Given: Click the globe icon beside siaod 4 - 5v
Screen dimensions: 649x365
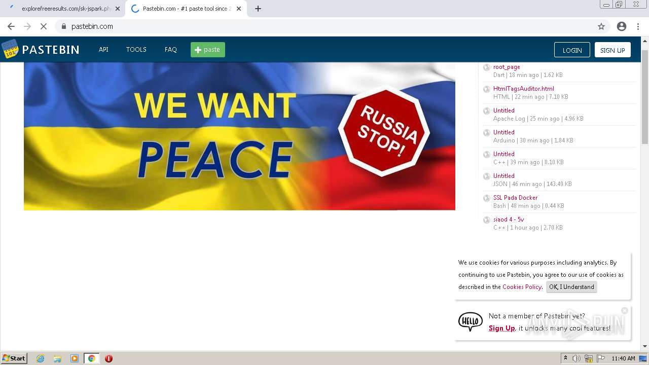Looking at the screenshot, I should (487, 220).
